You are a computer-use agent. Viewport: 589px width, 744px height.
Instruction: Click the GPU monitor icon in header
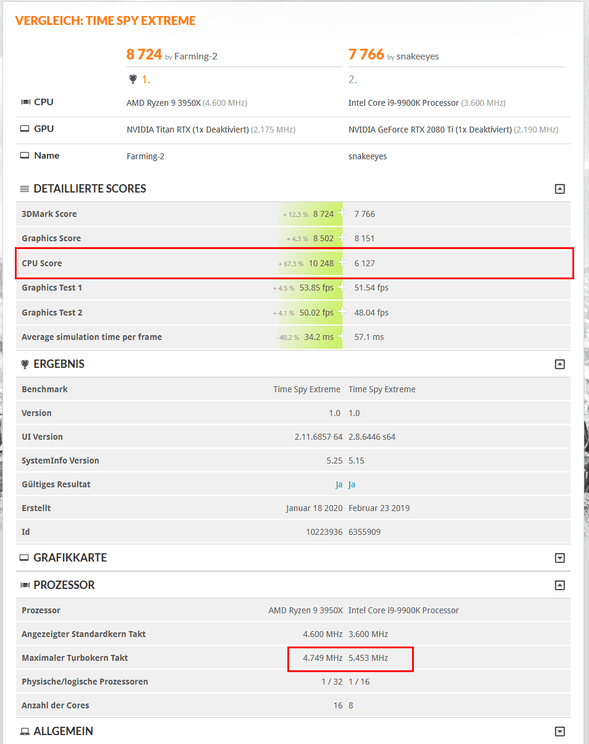[25, 129]
